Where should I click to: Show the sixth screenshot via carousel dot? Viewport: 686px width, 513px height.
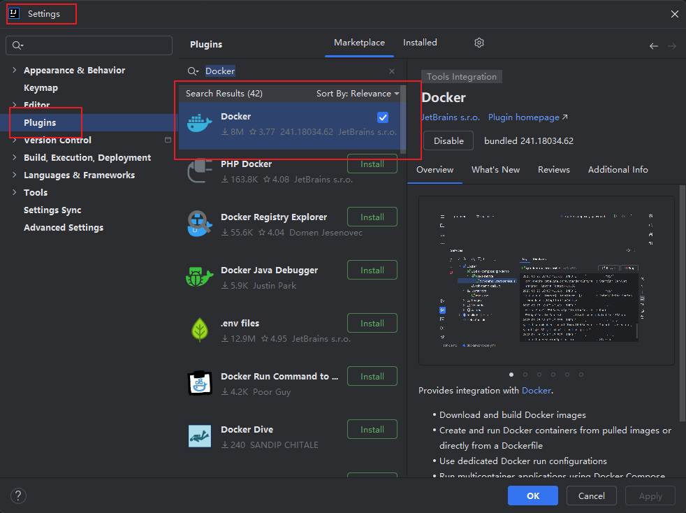pos(581,374)
